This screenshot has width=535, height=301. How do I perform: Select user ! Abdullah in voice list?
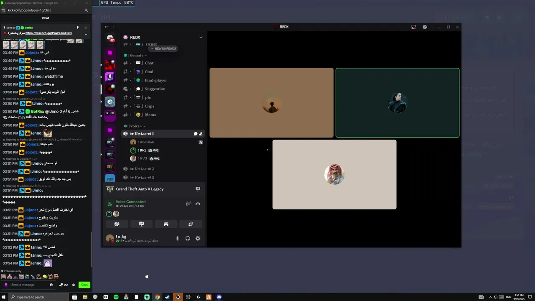(x=167, y=142)
